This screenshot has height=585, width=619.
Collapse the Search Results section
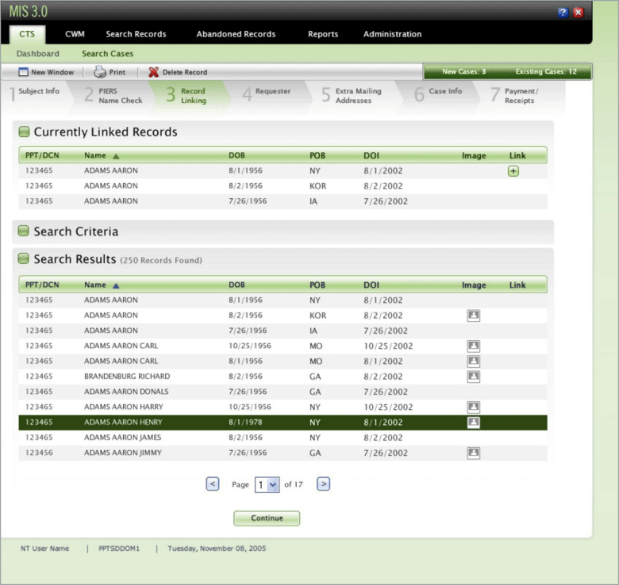click(24, 259)
